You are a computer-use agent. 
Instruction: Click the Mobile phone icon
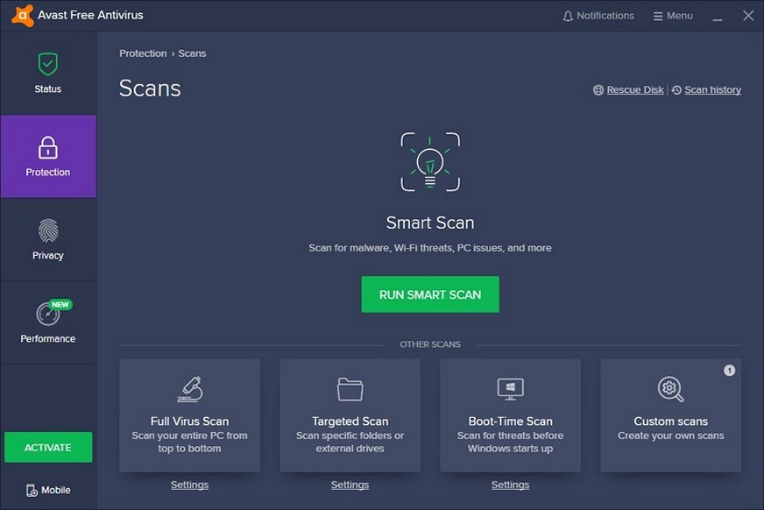click(x=32, y=490)
